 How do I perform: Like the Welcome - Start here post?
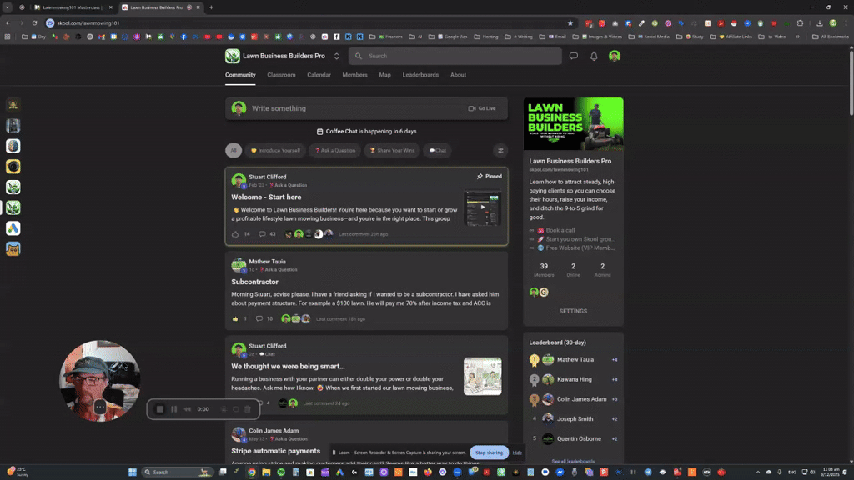pyautogui.click(x=235, y=234)
